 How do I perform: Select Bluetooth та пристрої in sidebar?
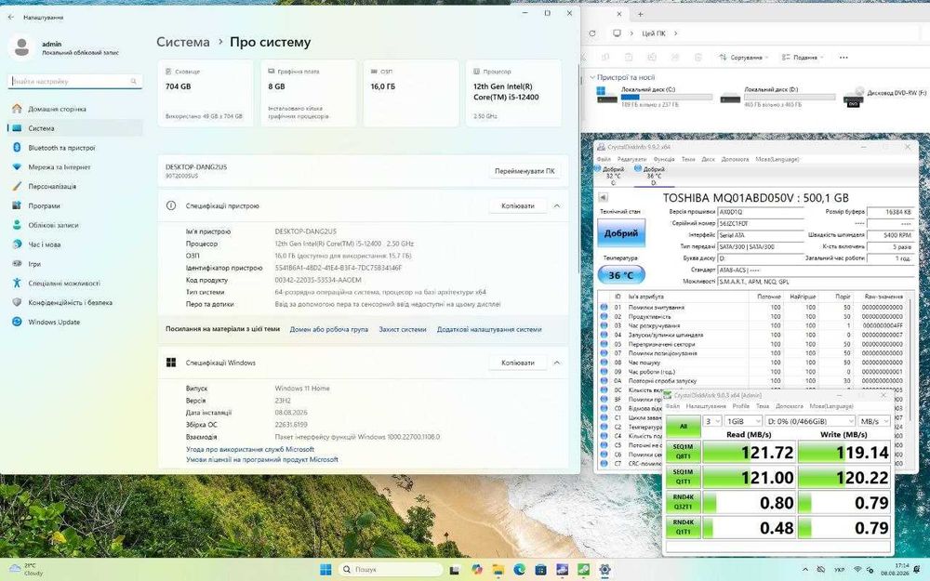pos(61,148)
